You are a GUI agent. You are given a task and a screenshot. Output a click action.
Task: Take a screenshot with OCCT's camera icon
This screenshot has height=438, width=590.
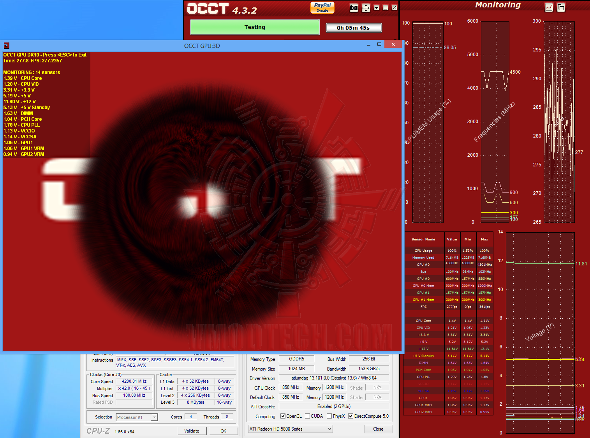pyautogui.click(x=354, y=8)
